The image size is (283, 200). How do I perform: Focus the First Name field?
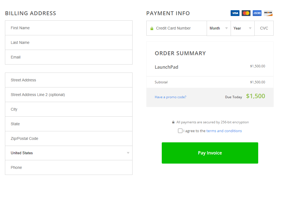(69, 28)
